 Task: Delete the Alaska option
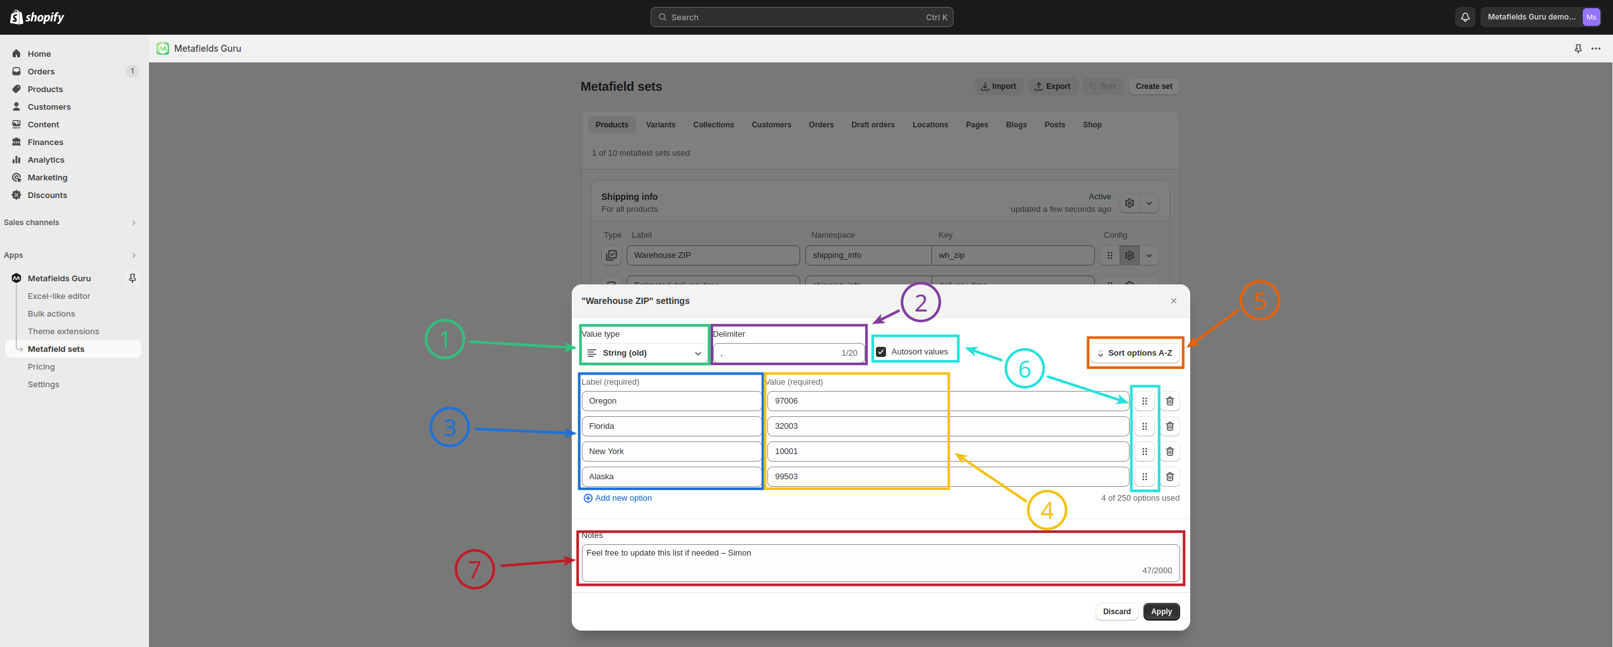[1170, 477]
